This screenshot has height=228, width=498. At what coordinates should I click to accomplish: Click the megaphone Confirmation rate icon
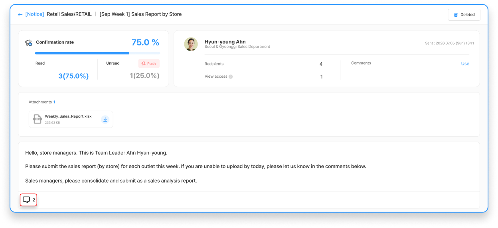(x=29, y=43)
